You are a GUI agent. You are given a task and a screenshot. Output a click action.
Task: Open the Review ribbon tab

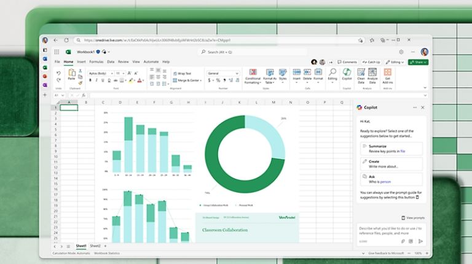coord(123,61)
